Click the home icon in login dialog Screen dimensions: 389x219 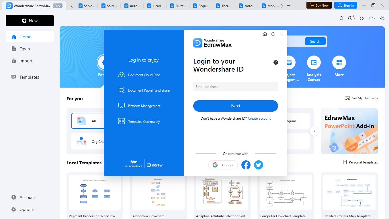(x=265, y=34)
